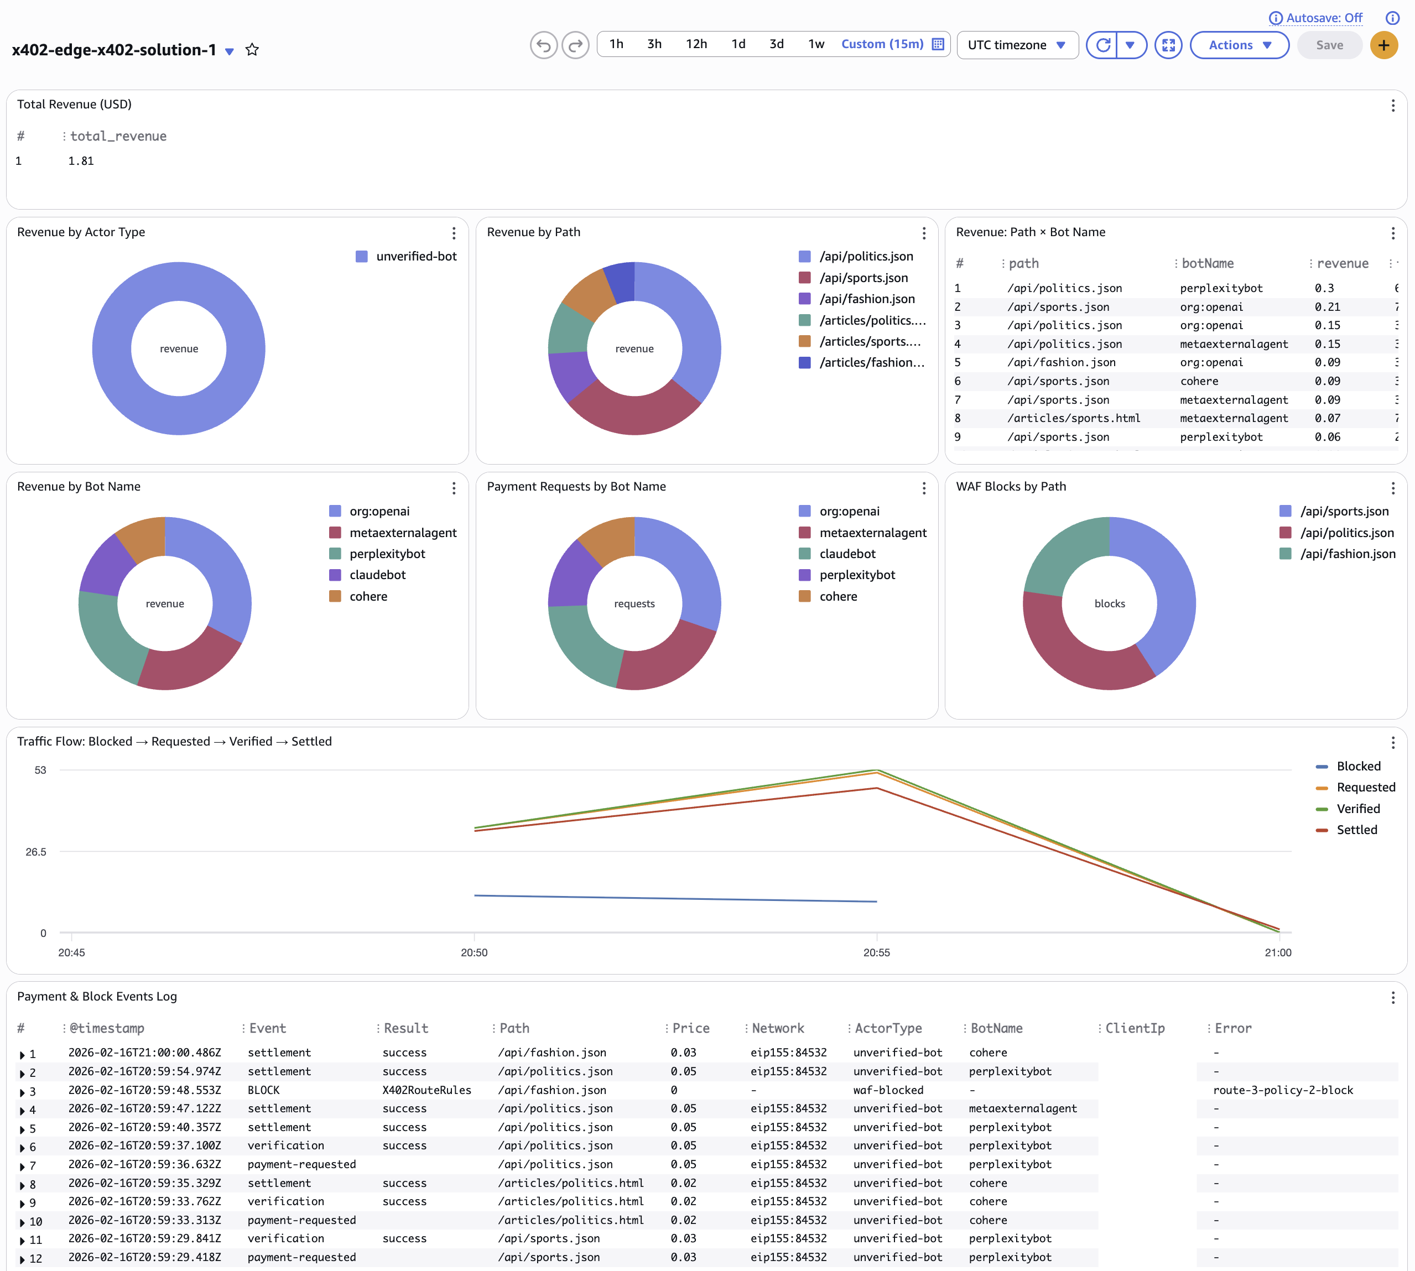Click the org:openai color swatch in Revenue by Bot Name
The width and height of the screenshot is (1415, 1271).
coord(335,511)
